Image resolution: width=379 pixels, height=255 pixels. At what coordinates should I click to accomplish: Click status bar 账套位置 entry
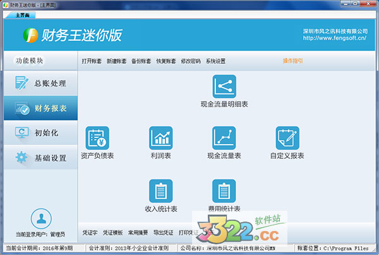[333, 248]
